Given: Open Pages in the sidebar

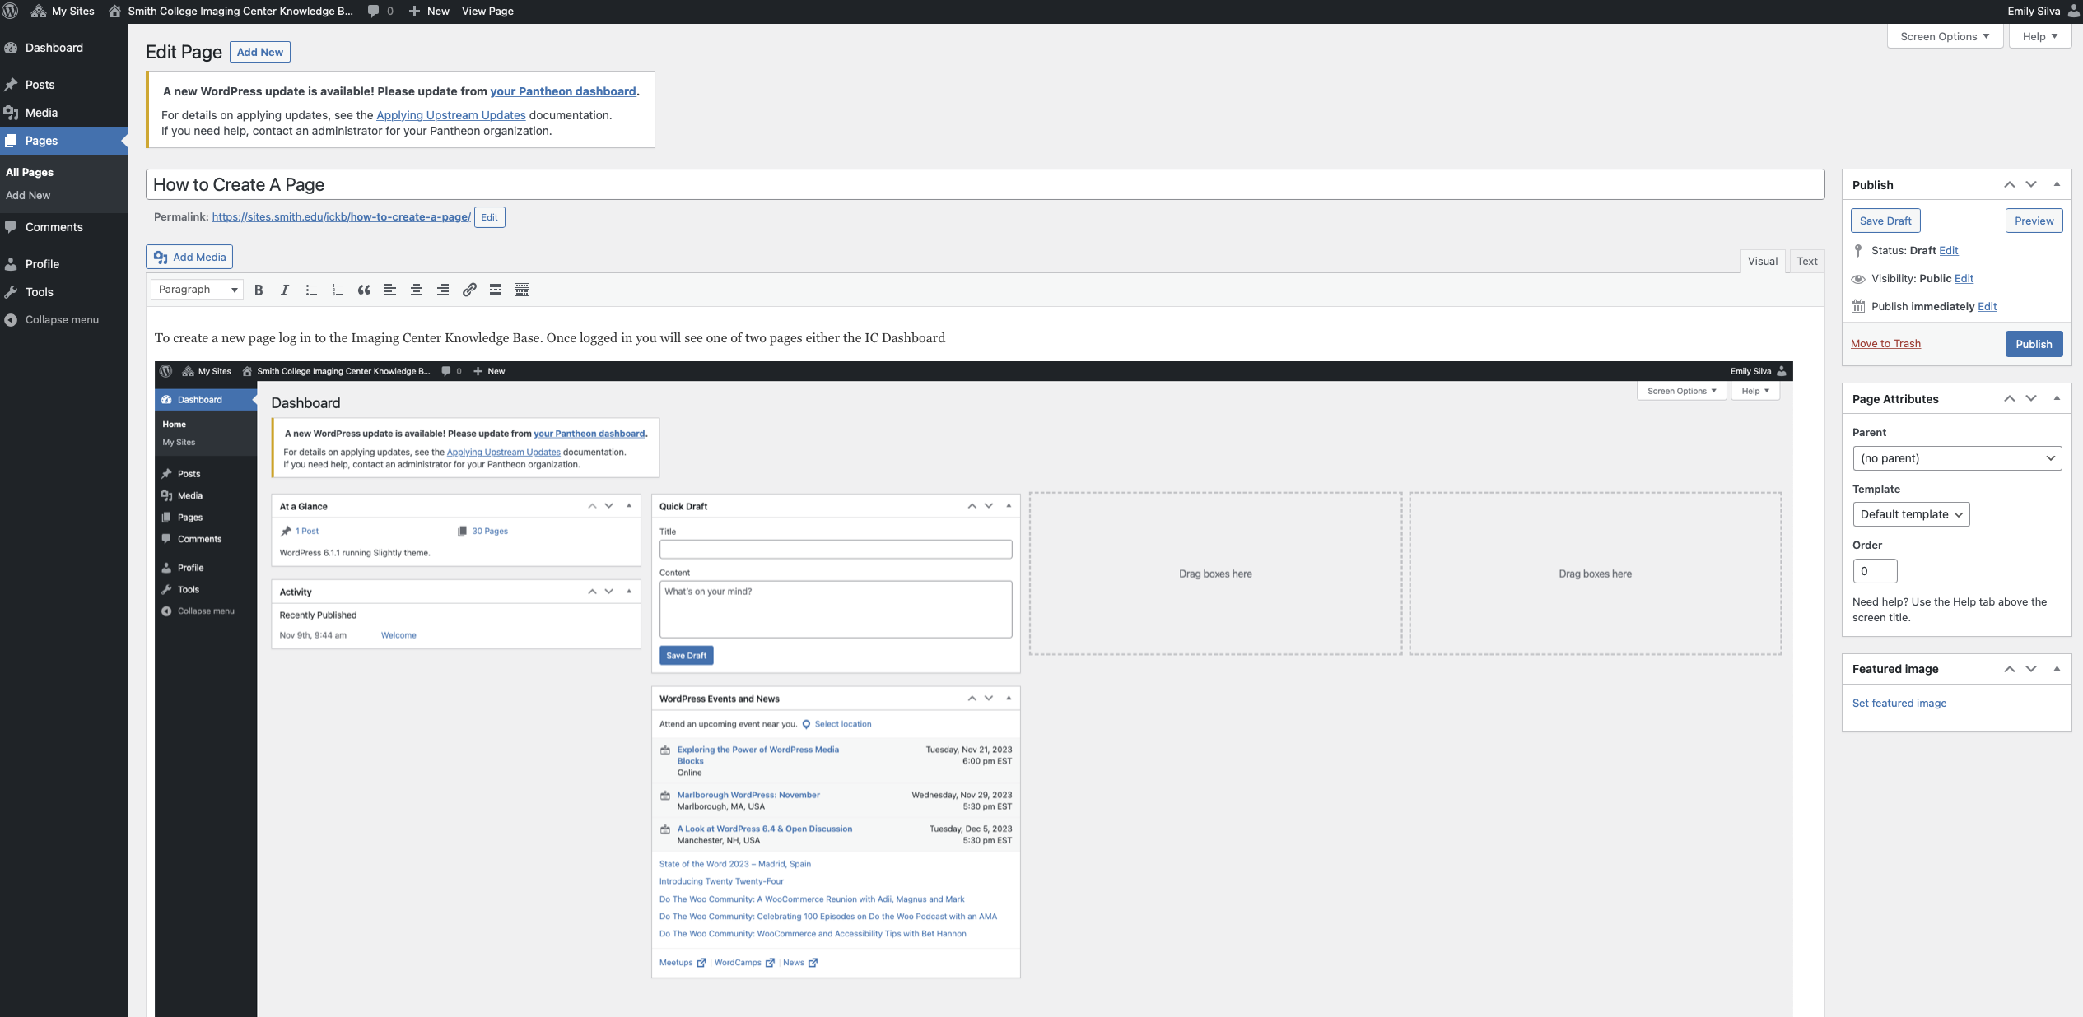Looking at the screenshot, I should [63, 141].
